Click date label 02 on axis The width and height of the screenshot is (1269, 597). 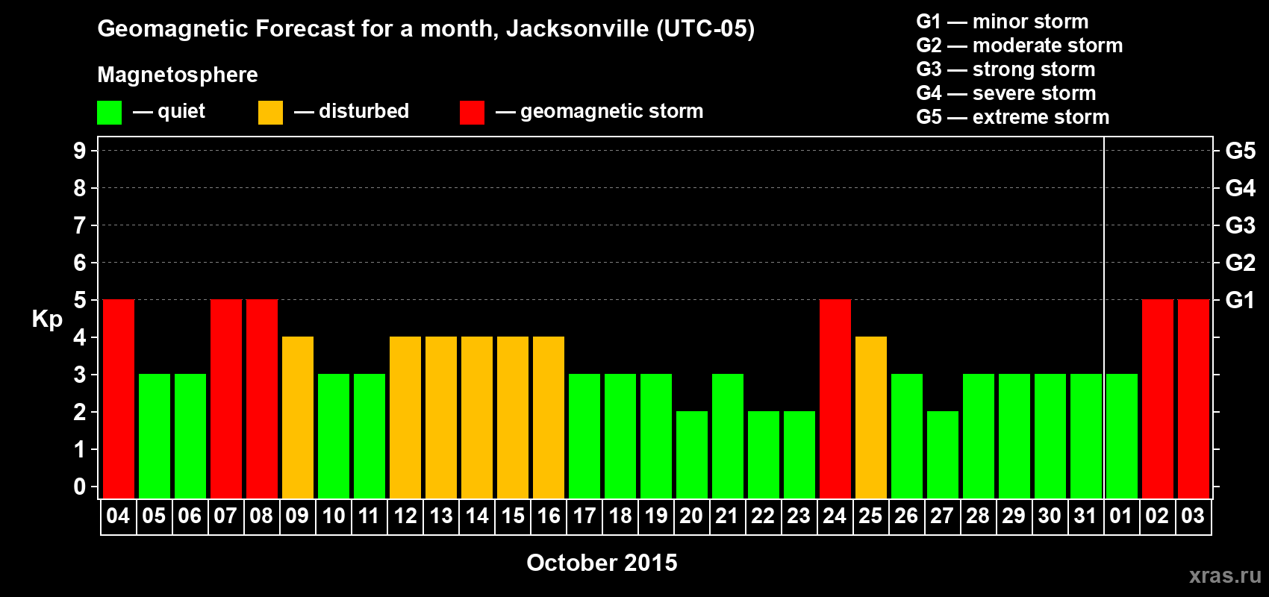point(1157,516)
